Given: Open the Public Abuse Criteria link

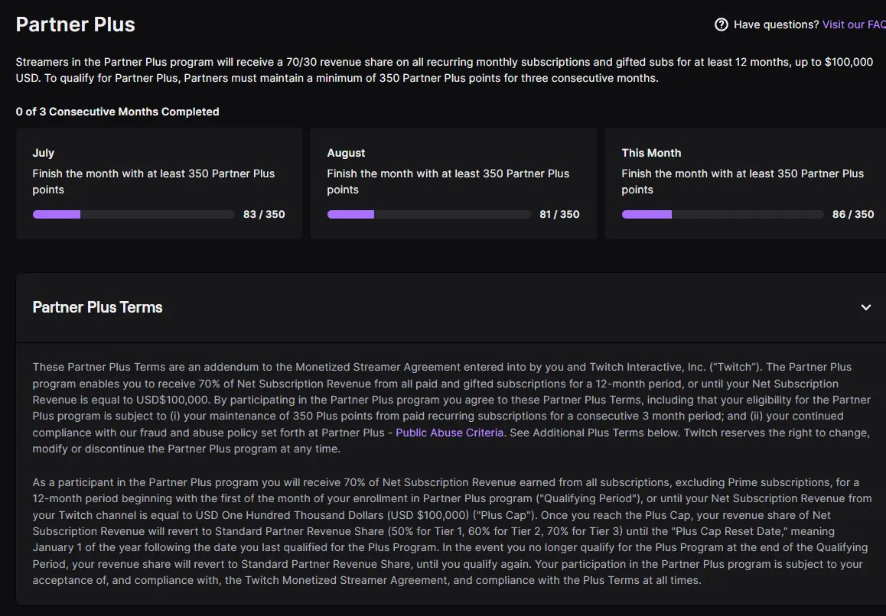Looking at the screenshot, I should tap(449, 433).
